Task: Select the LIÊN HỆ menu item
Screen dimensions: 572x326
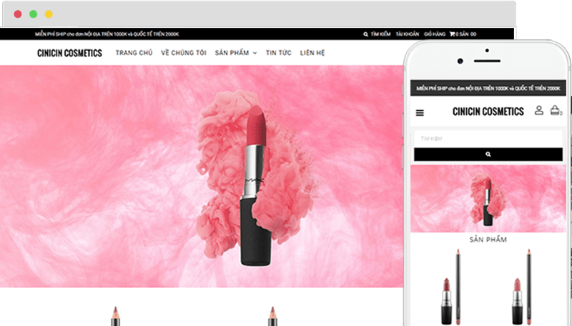Action: pos(312,53)
